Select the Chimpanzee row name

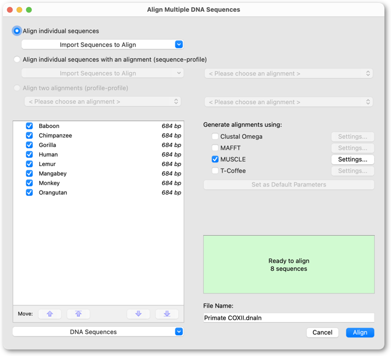click(x=55, y=135)
